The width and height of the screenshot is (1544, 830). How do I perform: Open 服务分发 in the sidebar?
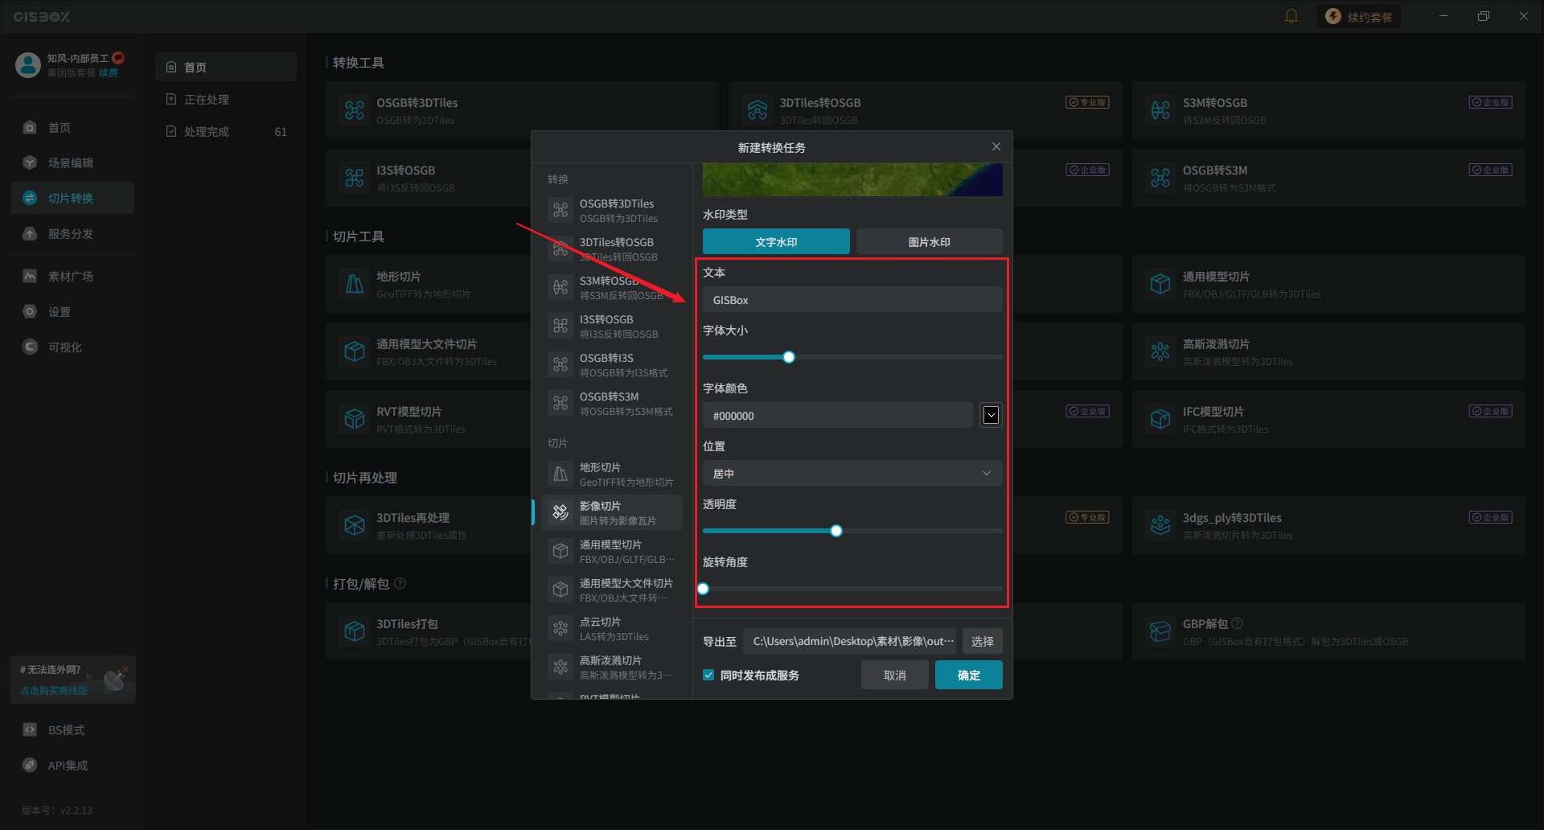coord(72,234)
